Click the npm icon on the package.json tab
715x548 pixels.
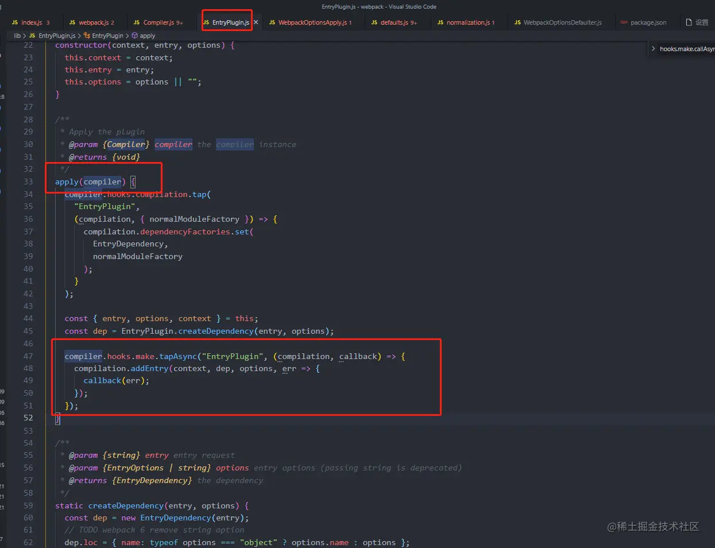click(x=623, y=22)
